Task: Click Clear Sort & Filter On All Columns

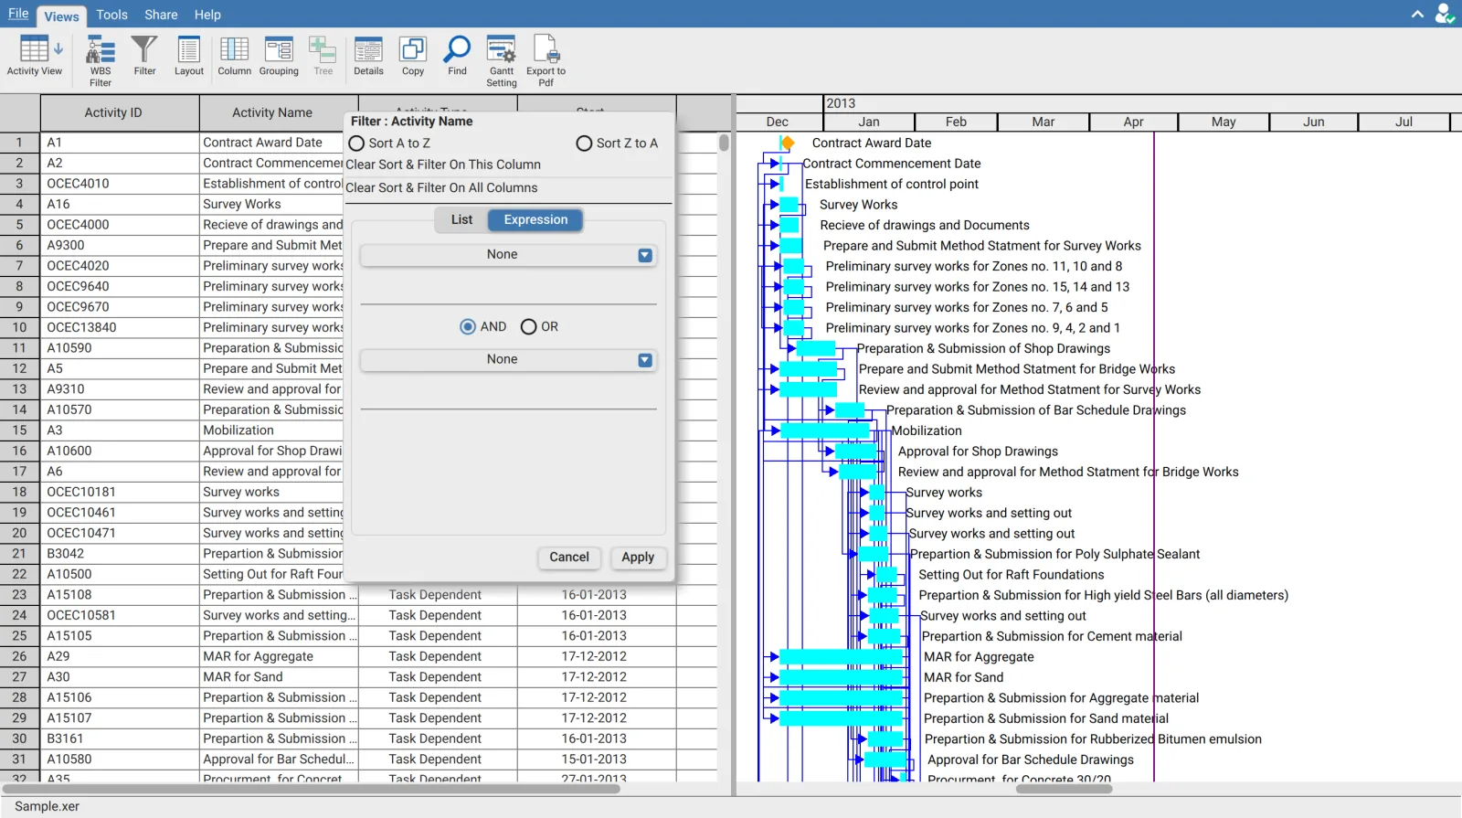Action: (x=441, y=187)
